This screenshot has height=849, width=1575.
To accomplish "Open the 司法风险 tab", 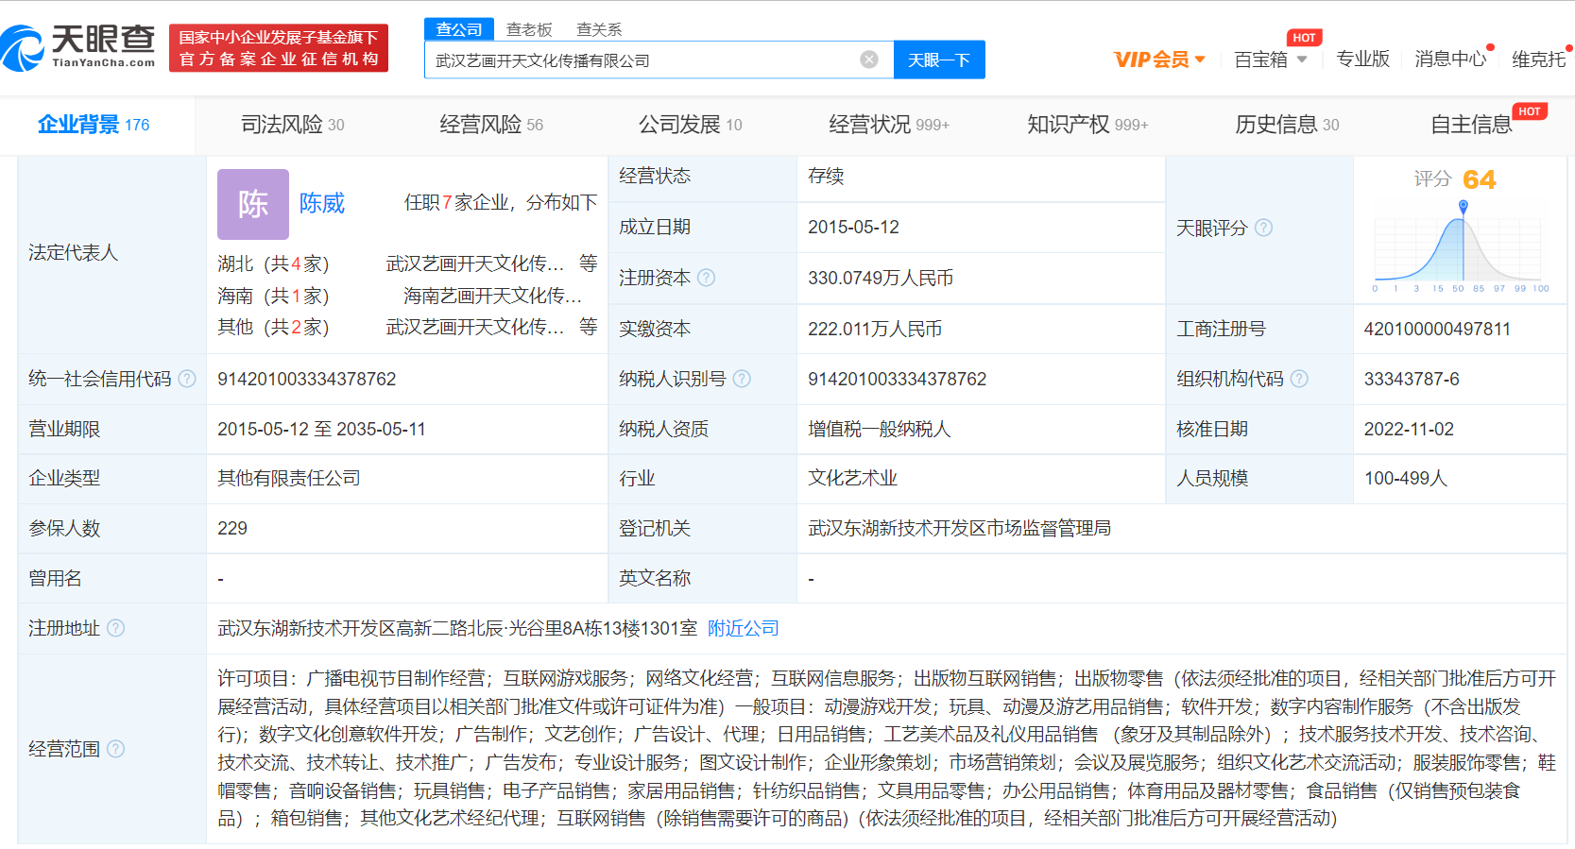I will [293, 125].
